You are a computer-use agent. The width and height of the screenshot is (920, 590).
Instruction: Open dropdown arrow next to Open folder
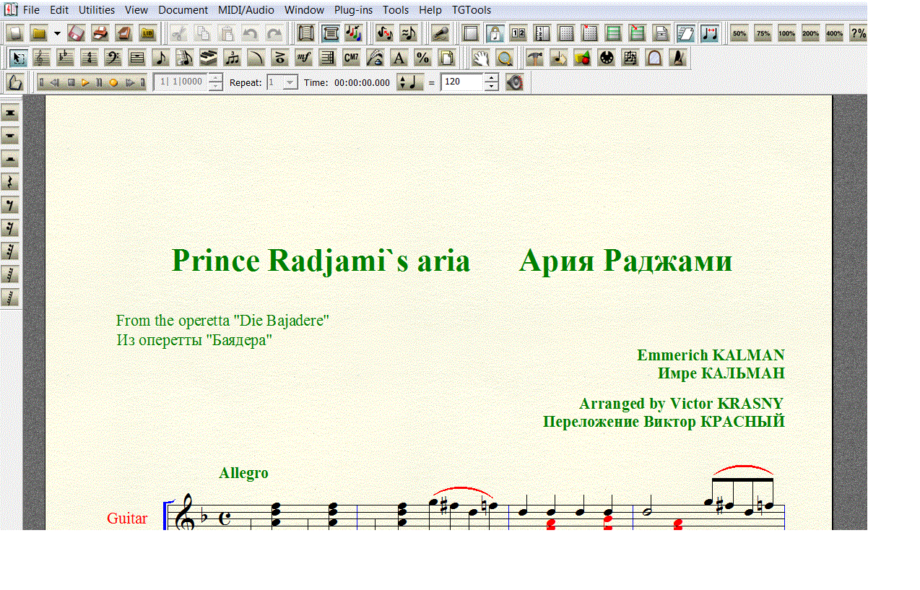coord(57,33)
